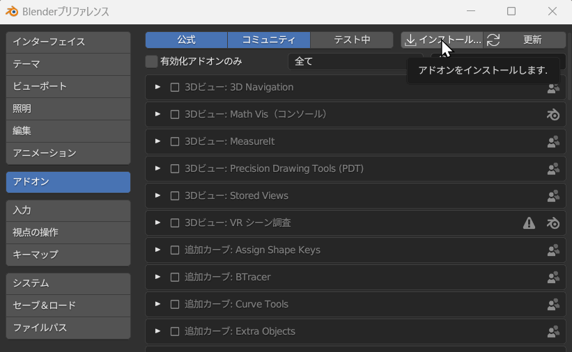
Task: Open the インターフェイス preferences section
Action: 68,42
